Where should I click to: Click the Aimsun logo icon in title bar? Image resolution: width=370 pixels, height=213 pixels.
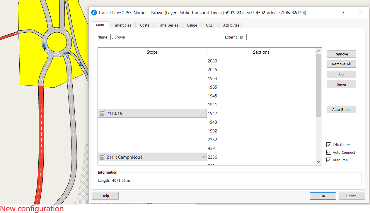(94, 13)
